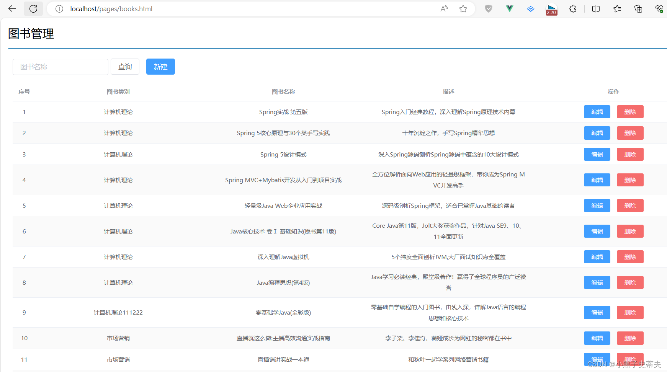Image resolution: width=667 pixels, height=372 pixels.
Task: Edit row 9 零基础学Java(全彩版)
Action: pos(597,312)
